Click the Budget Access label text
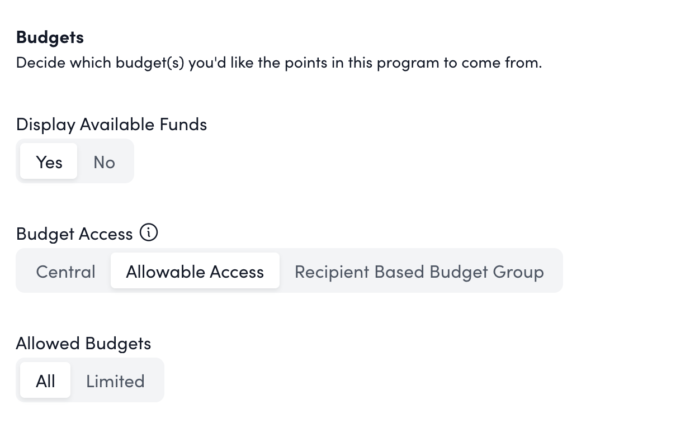This screenshot has width=690, height=428. (x=74, y=234)
